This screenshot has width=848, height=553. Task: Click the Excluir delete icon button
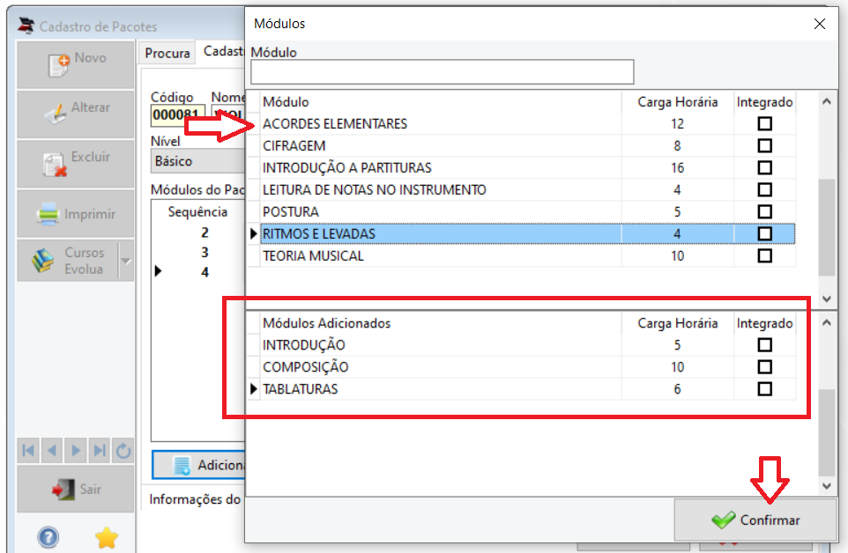click(x=76, y=164)
